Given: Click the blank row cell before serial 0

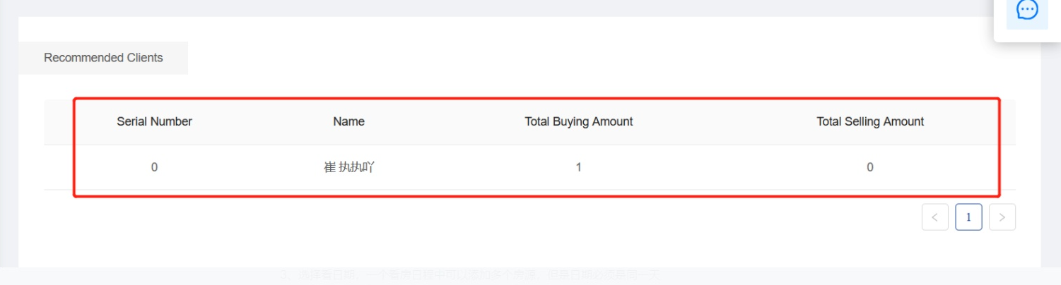Looking at the screenshot, I should click(x=59, y=167).
